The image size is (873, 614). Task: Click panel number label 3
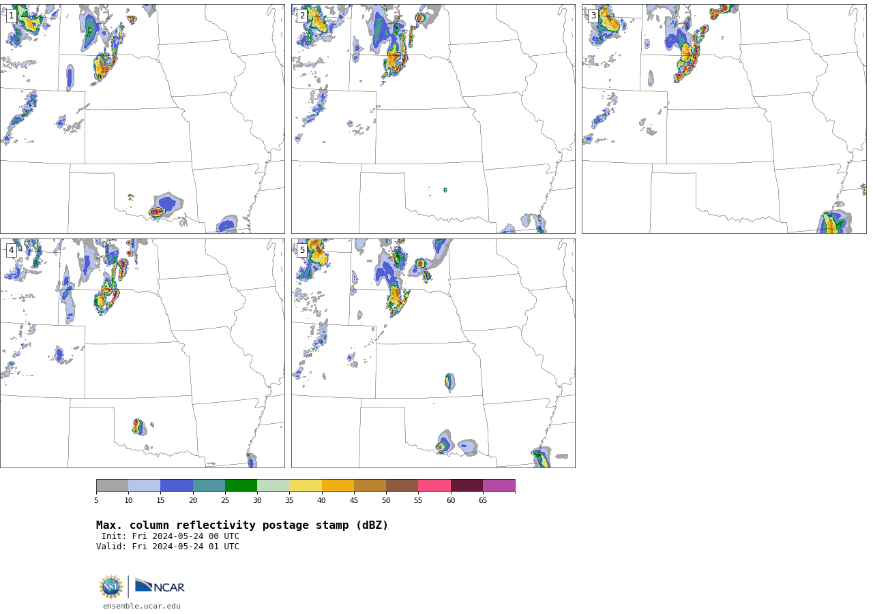[x=593, y=16]
